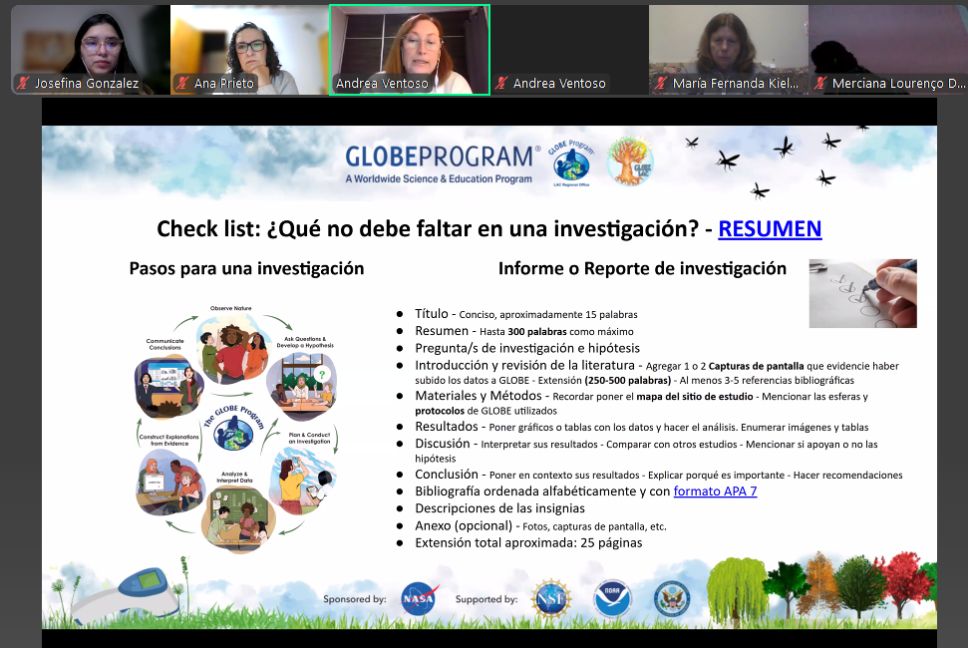968x648 pixels.
Task: Click Ana Prieto's muted microphone icon
Action: 182,83
